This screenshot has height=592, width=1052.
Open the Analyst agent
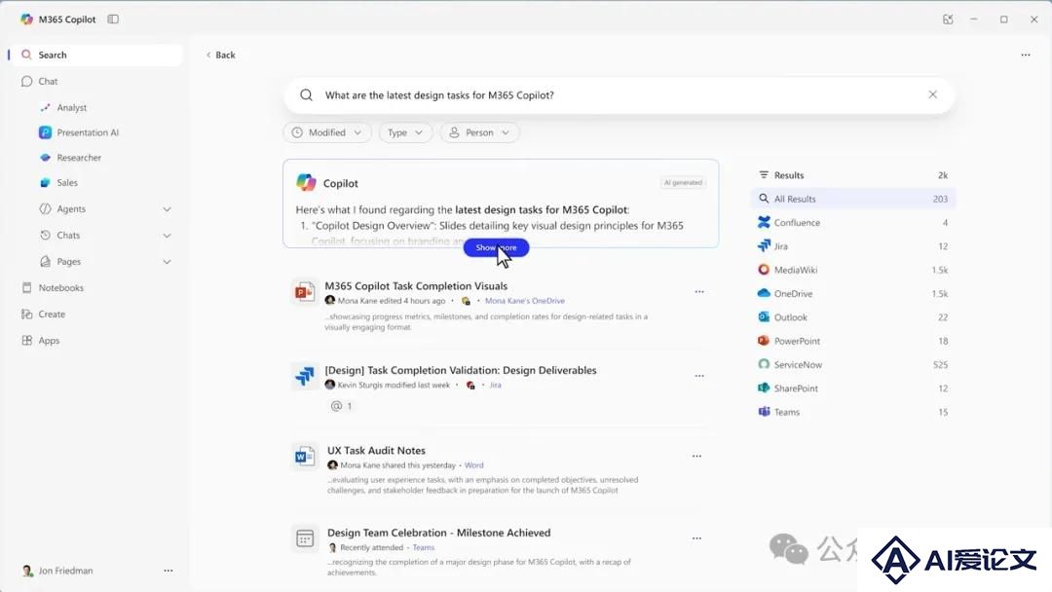click(72, 107)
